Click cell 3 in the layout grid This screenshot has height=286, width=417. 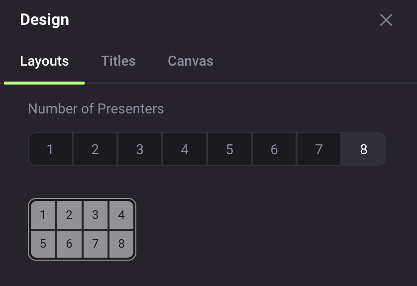point(96,215)
